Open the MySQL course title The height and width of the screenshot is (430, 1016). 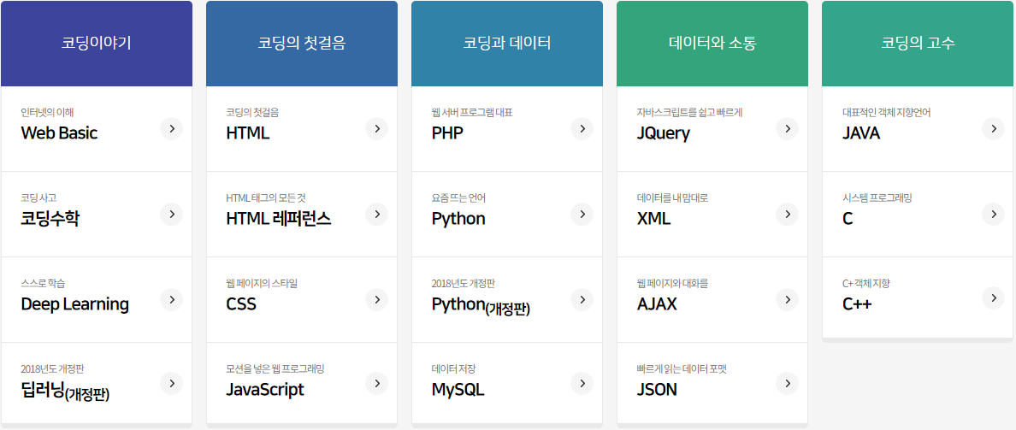tap(458, 390)
